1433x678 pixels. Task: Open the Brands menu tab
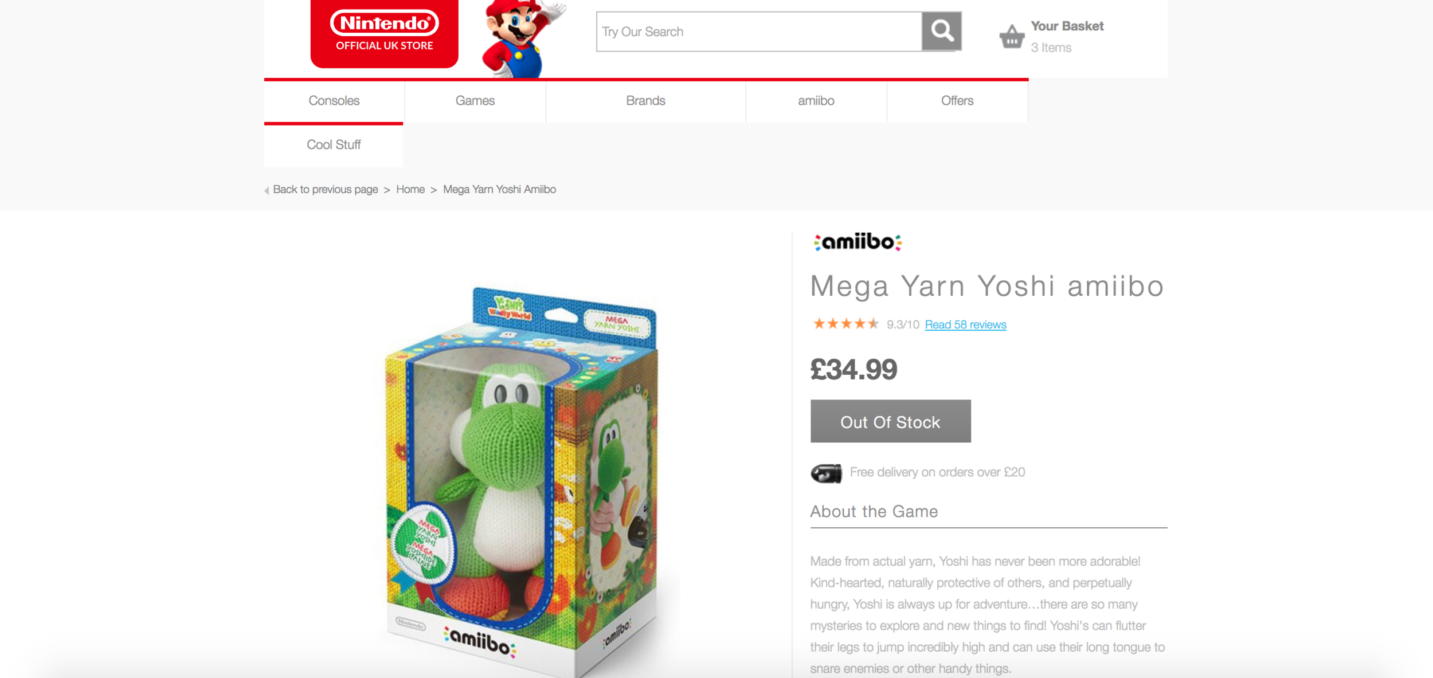[x=645, y=101]
